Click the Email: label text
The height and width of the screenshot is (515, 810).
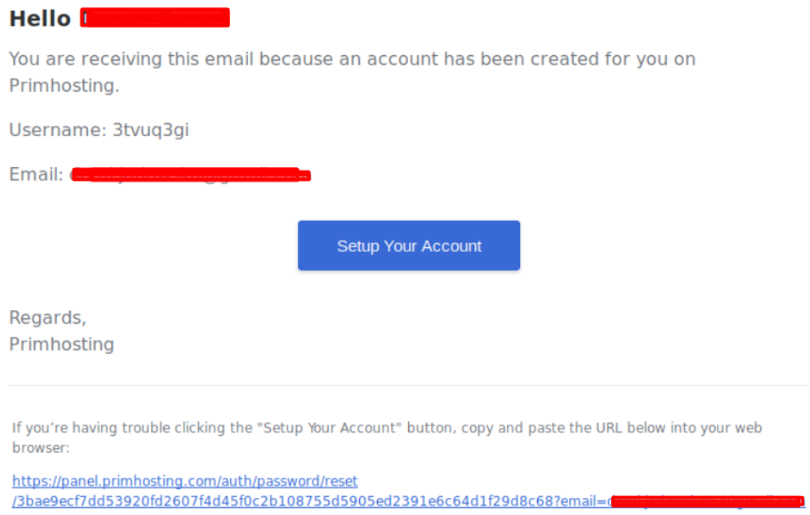(37, 174)
